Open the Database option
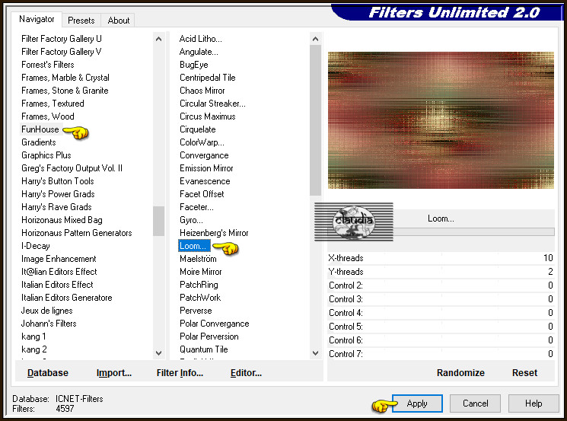567x421 pixels. point(48,373)
